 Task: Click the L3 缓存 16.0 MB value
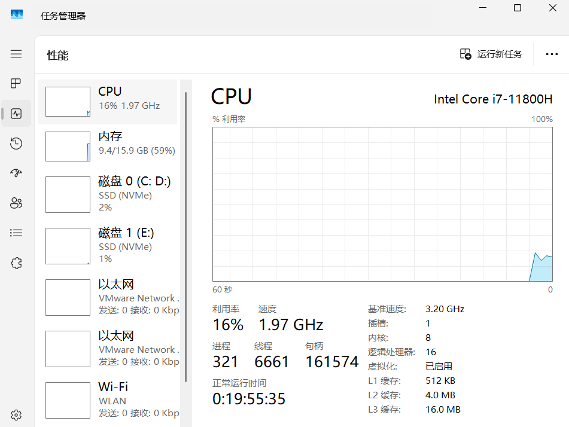click(443, 409)
